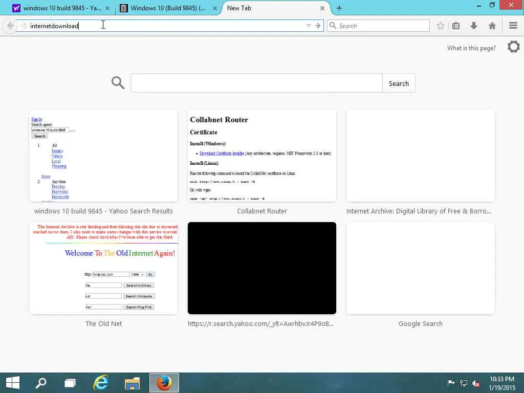Click Firefox icon in taskbar

(164, 383)
